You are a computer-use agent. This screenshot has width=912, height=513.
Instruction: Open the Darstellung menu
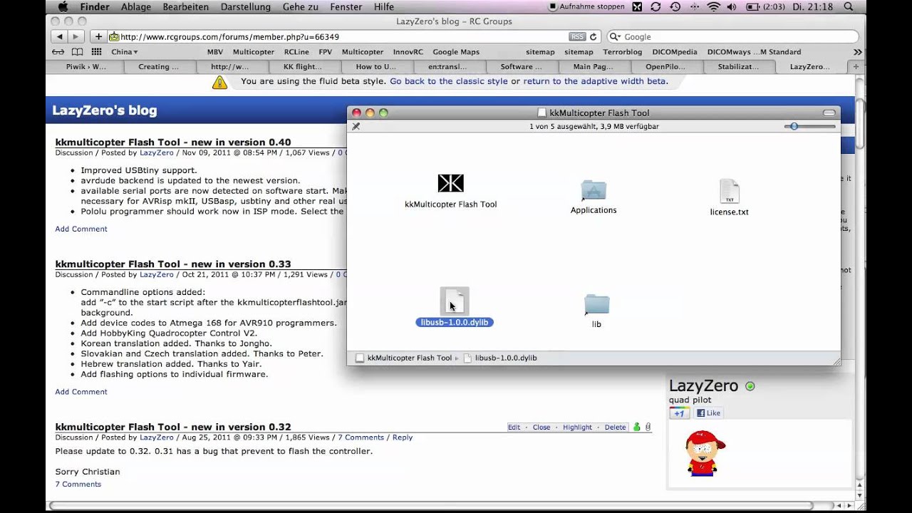246,6
